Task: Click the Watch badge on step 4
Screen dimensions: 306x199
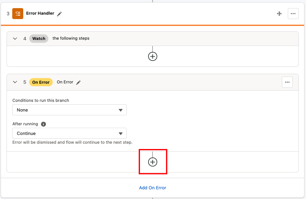Action: pyautogui.click(x=39, y=38)
